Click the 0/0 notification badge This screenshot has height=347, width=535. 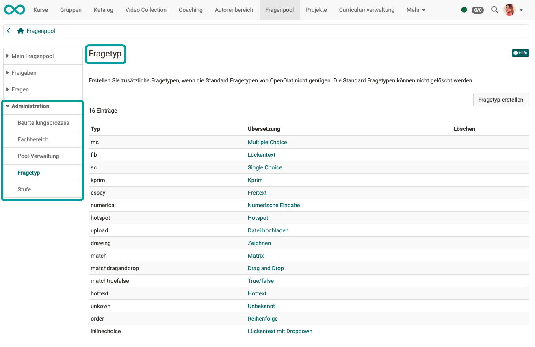click(x=477, y=10)
